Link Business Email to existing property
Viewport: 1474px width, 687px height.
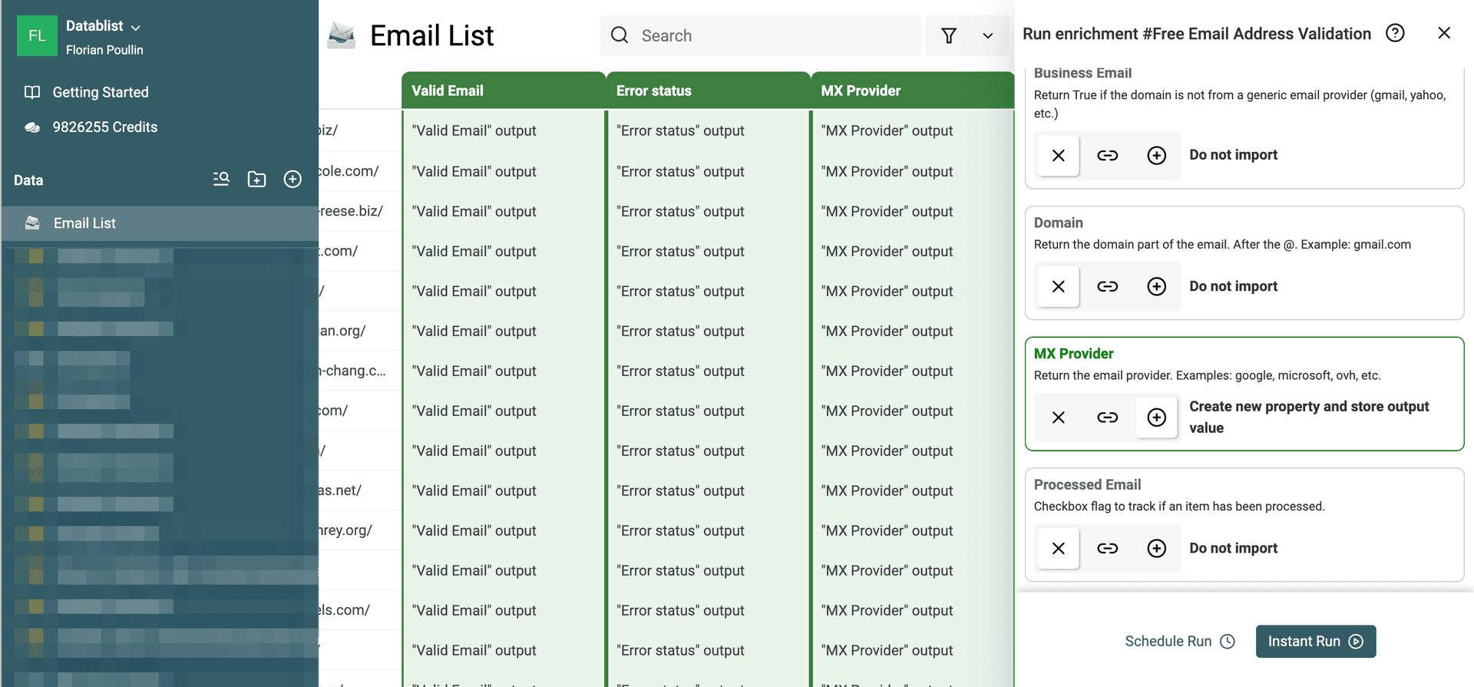coord(1107,155)
